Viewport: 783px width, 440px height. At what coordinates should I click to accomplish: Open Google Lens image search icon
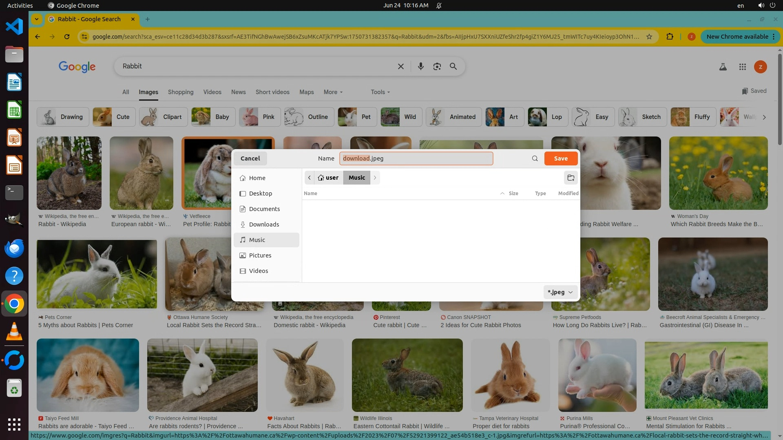coord(437,66)
